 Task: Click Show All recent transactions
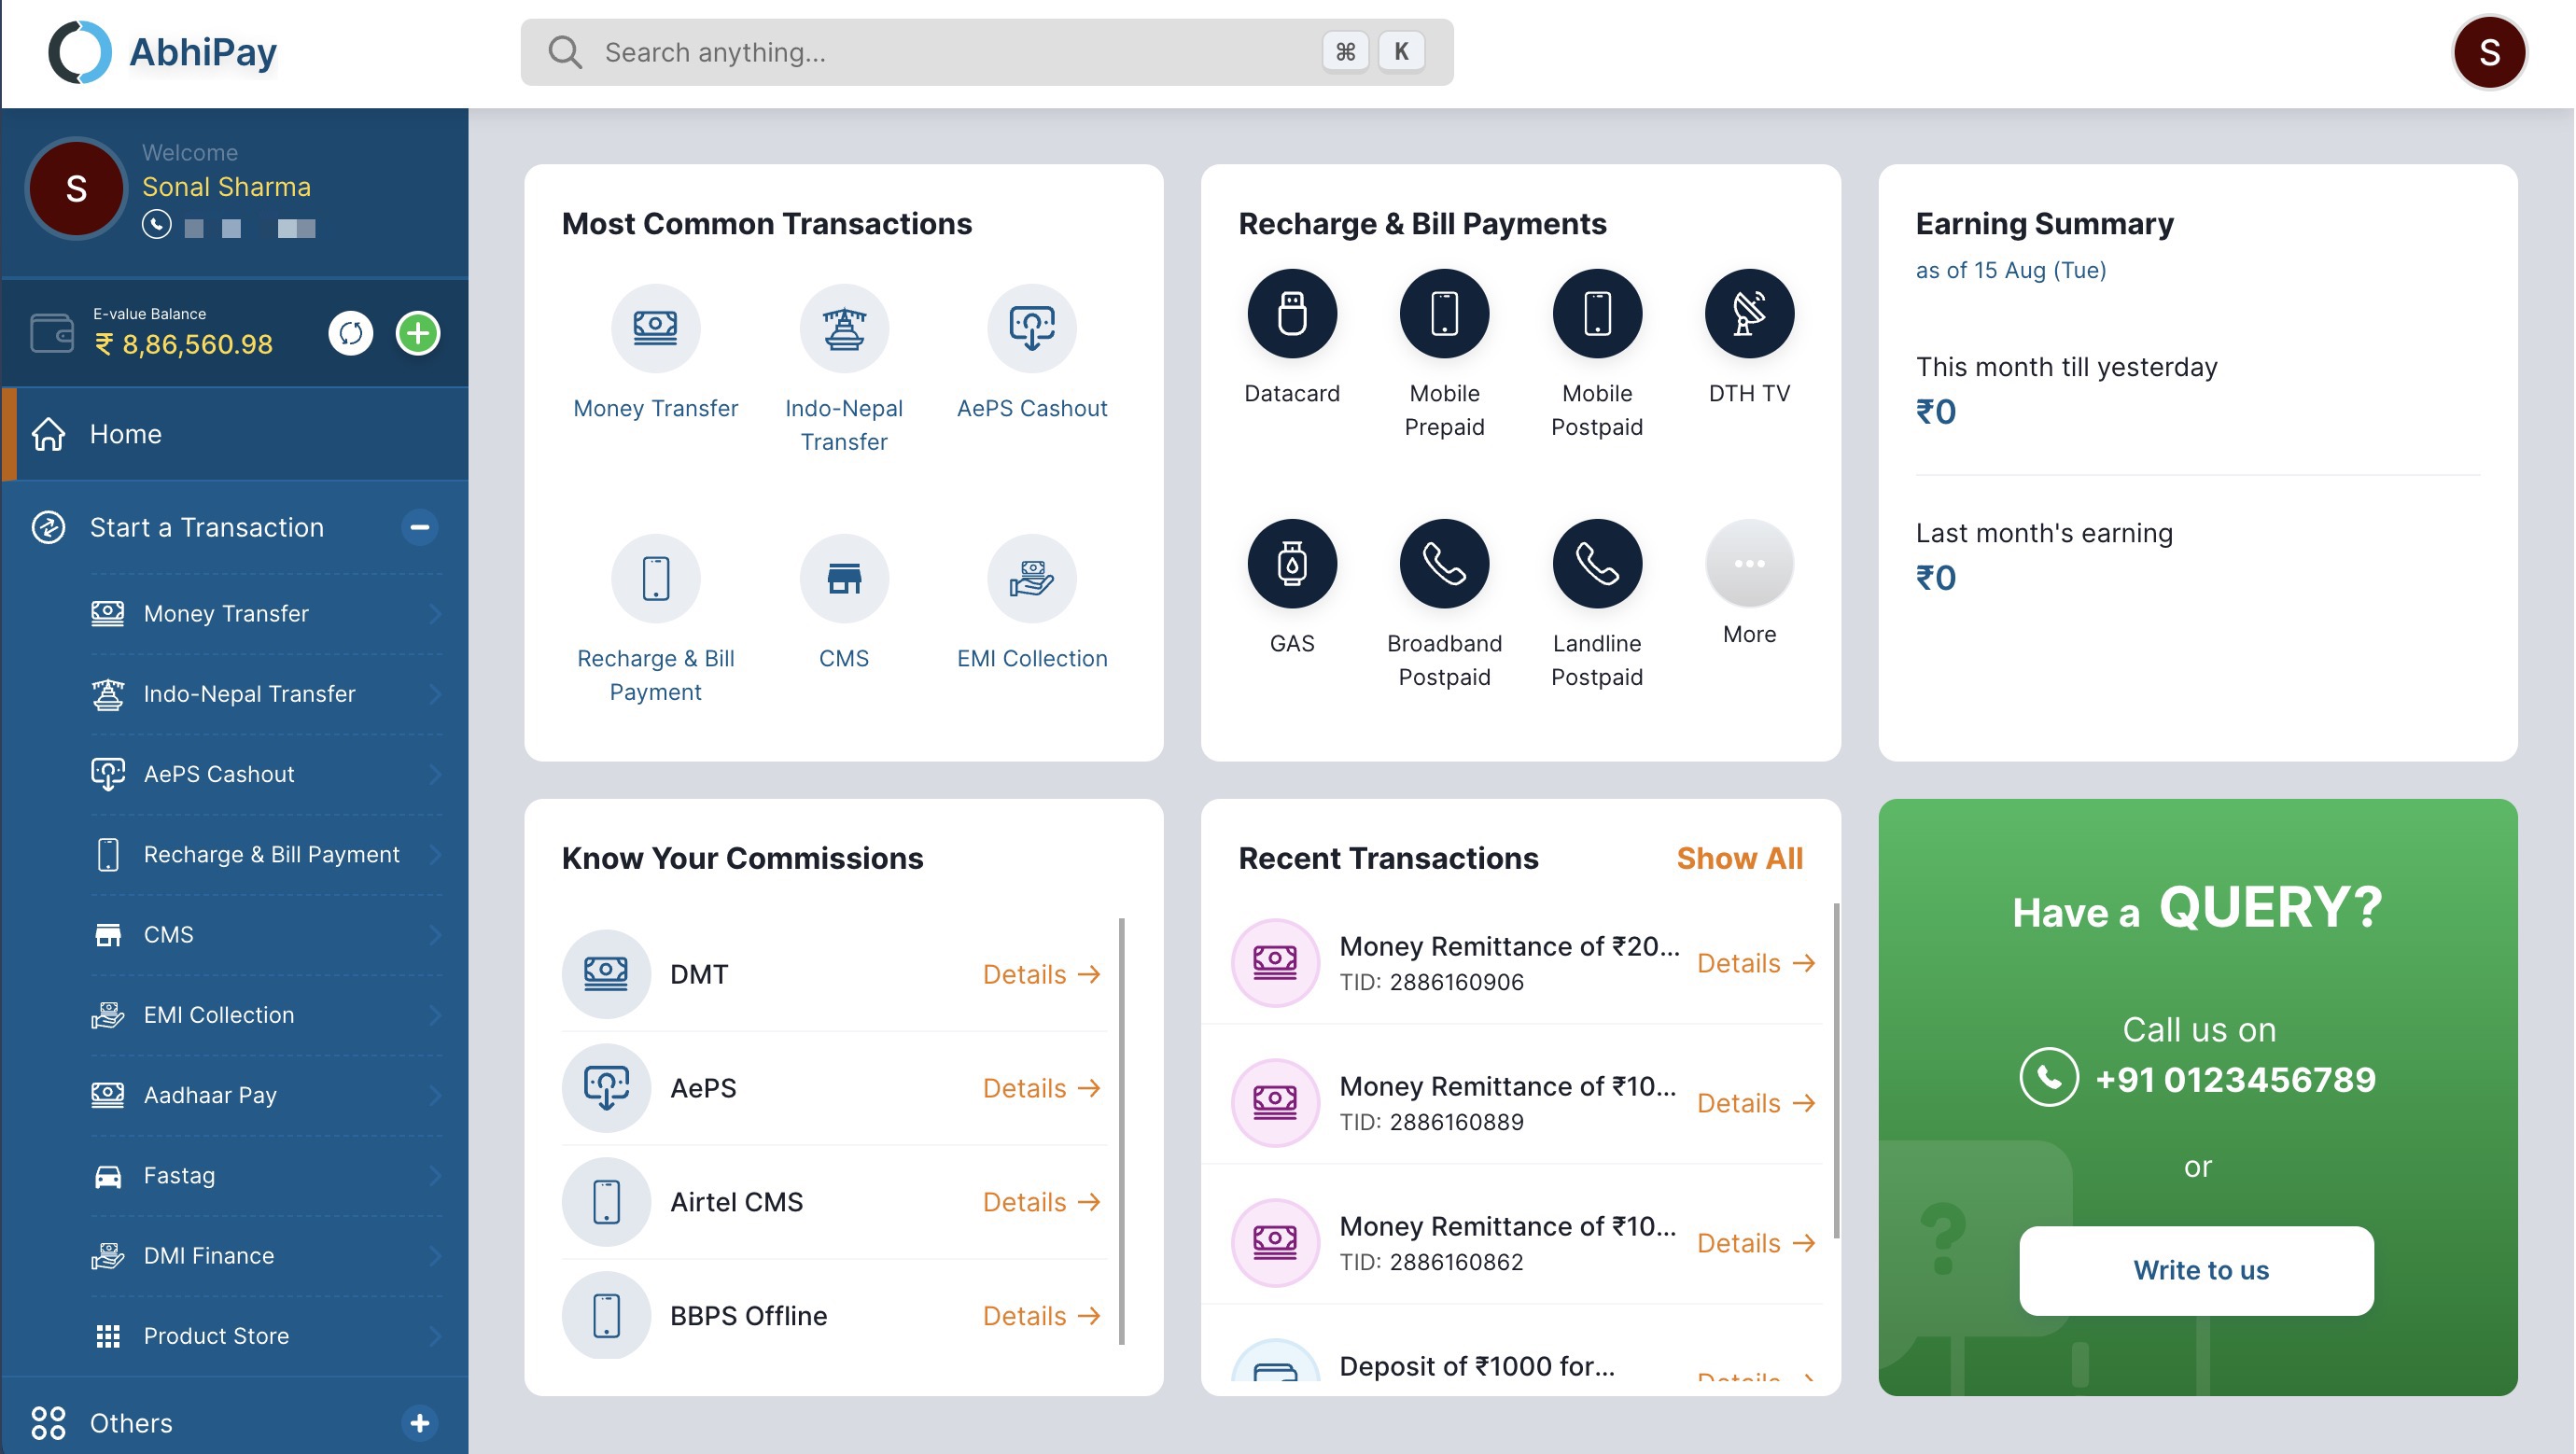coord(1739,858)
